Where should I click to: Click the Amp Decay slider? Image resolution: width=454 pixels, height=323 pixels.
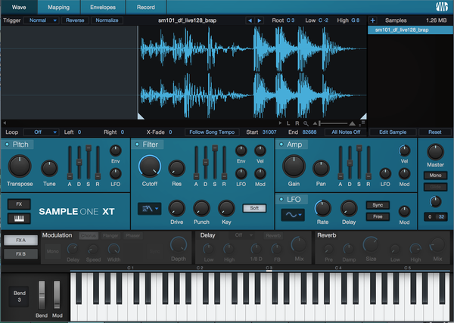pyautogui.click(x=350, y=163)
